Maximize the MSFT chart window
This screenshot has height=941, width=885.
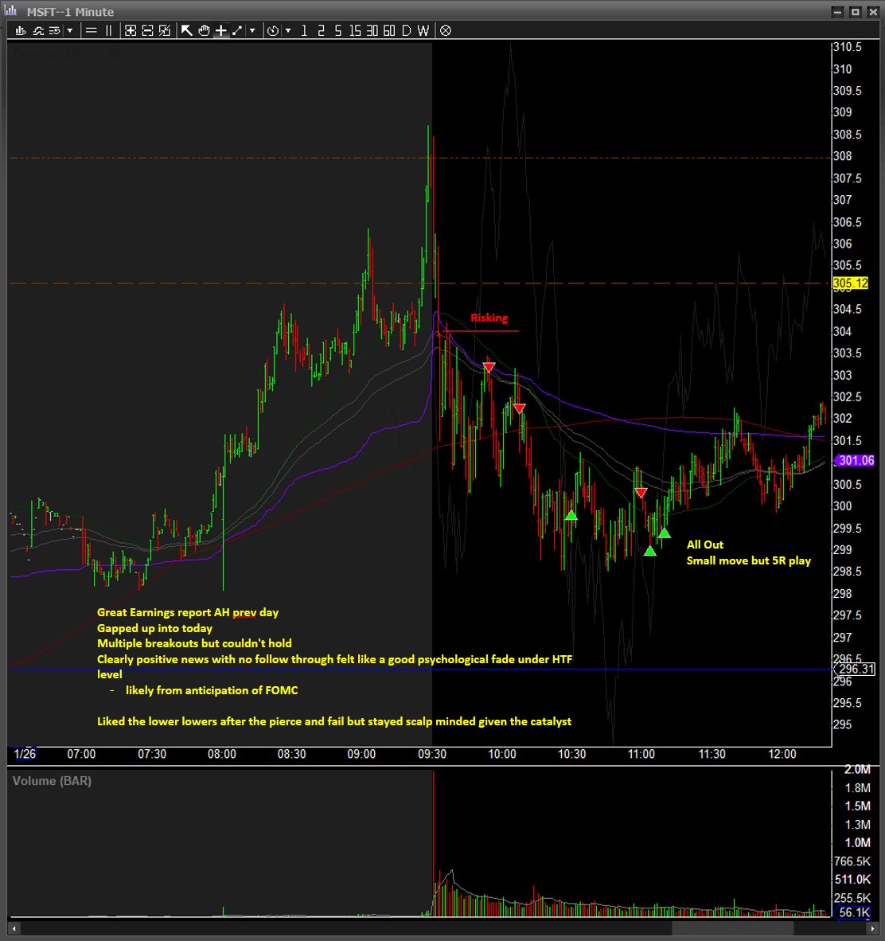855,11
